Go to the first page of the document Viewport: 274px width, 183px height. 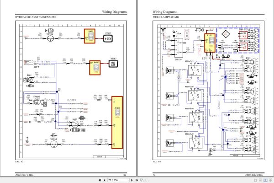tap(100, 180)
